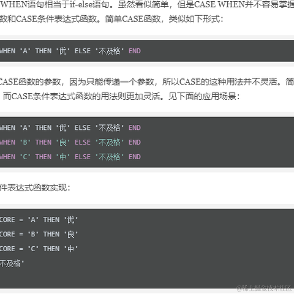Image resolution: width=294 pixels, height=294 pixels.
Task: Click ELSE in the WHEN 'C' line
Action: coord(83,157)
